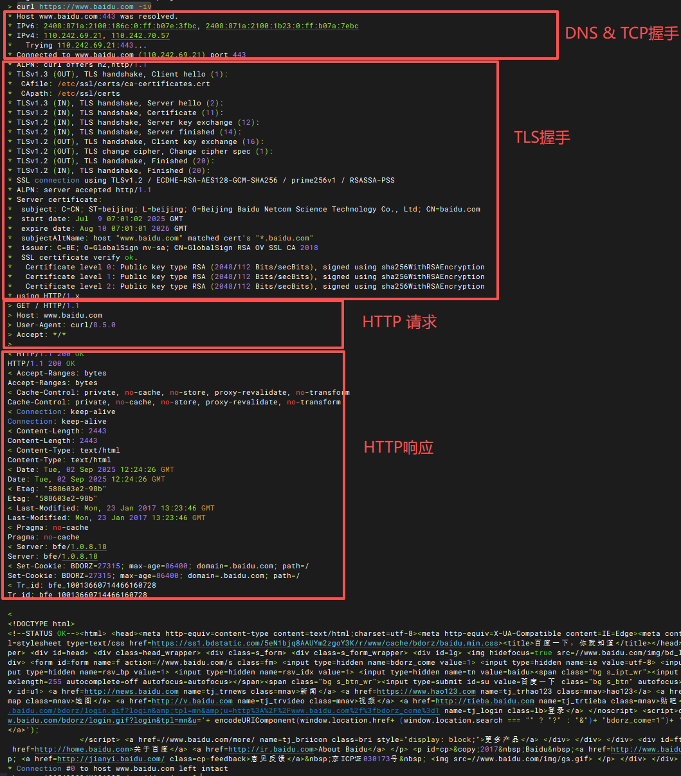681x776 pixels.
Task: Click the "<!DOCTYPE html>" line
Action: point(41,624)
